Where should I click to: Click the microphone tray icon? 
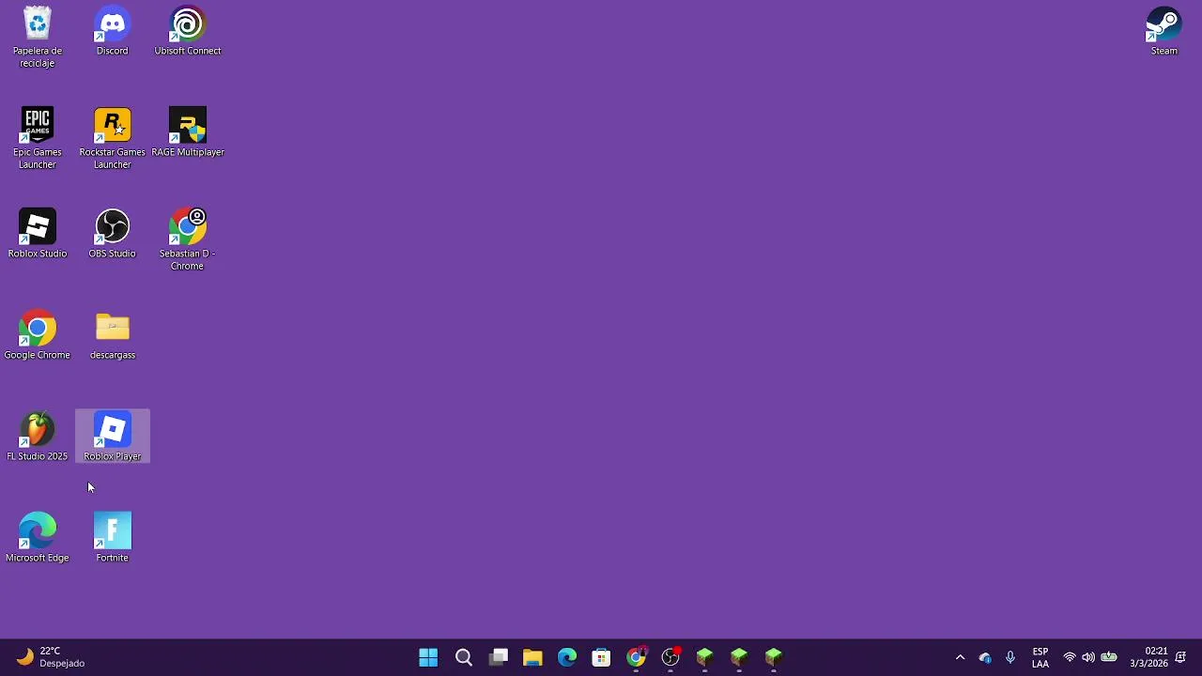1010,657
